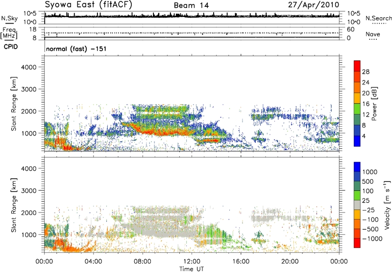Viewport: 392px width, 272px height.
Task: Click the date '27/Apr/2010'
Action: tap(314, 5)
